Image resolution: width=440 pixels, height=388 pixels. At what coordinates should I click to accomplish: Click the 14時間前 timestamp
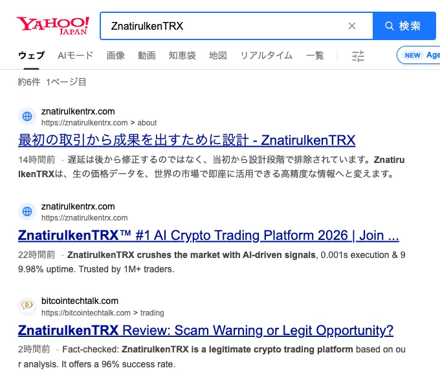click(37, 160)
